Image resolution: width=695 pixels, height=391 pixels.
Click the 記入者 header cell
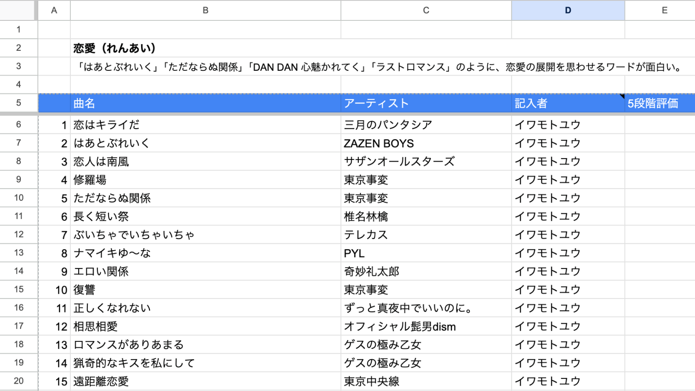point(568,103)
